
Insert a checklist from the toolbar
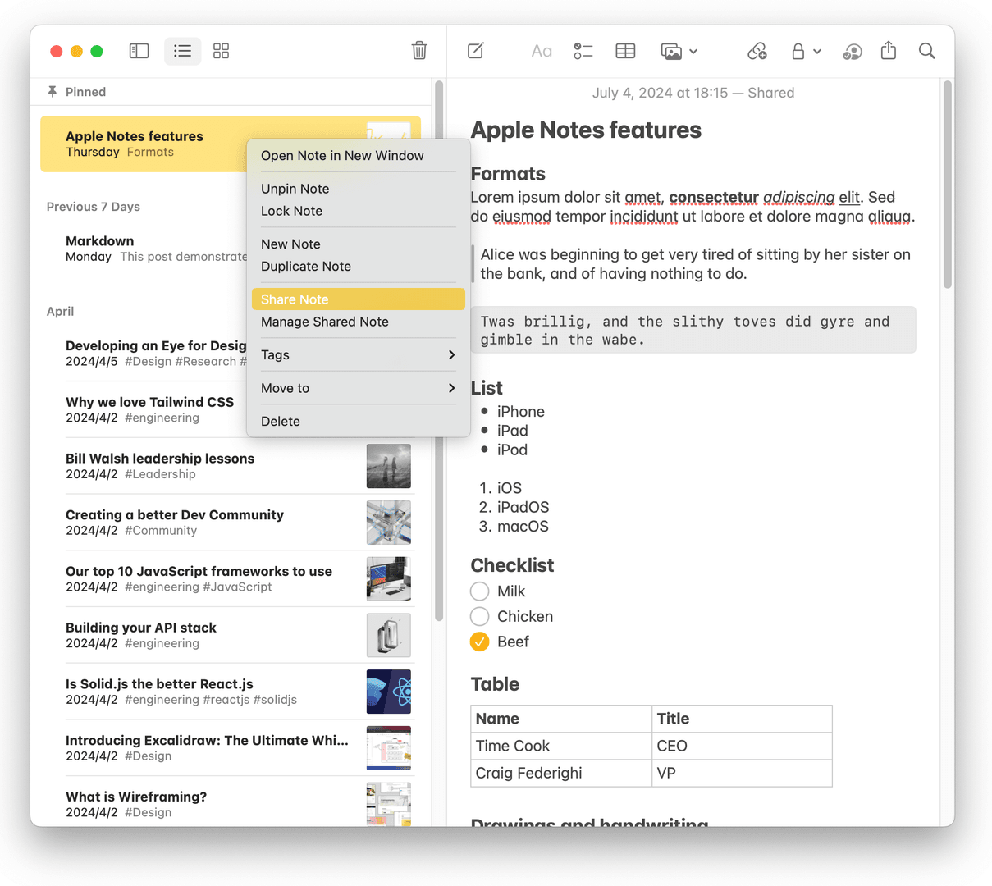pos(583,51)
